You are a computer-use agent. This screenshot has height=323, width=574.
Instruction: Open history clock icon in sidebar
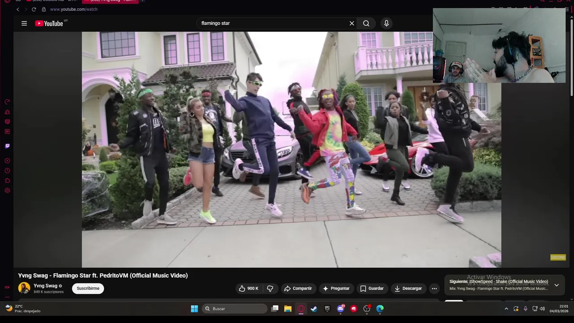(7, 170)
